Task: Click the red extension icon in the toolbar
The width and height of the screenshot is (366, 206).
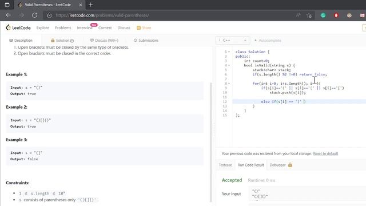Action: (x=336, y=15)
